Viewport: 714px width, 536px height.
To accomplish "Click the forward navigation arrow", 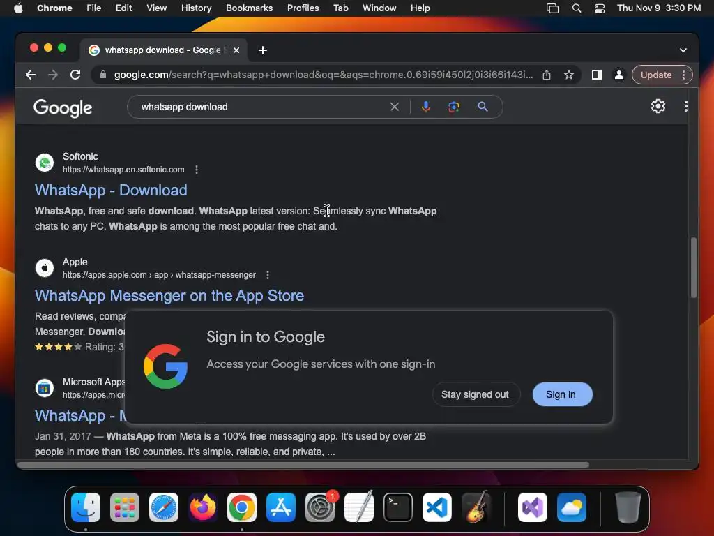I will (x=53, y=75).
